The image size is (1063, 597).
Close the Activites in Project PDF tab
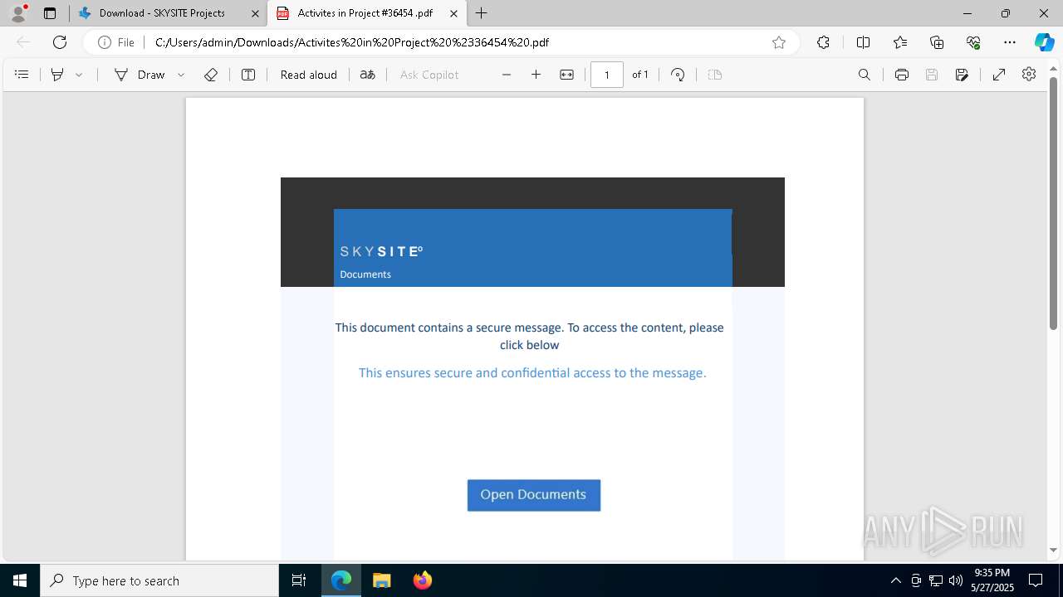point(453,13)
